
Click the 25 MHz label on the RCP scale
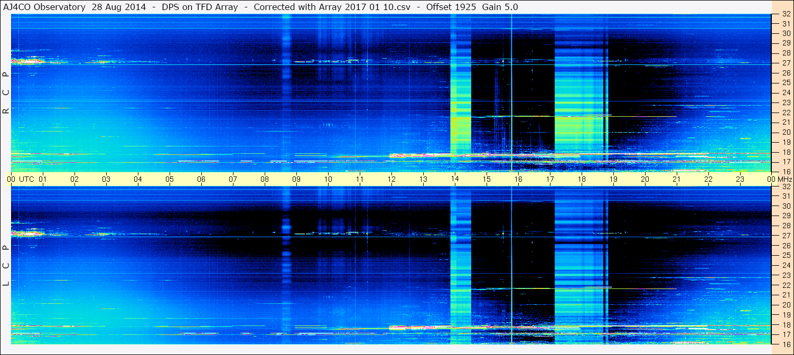[786, 83]
